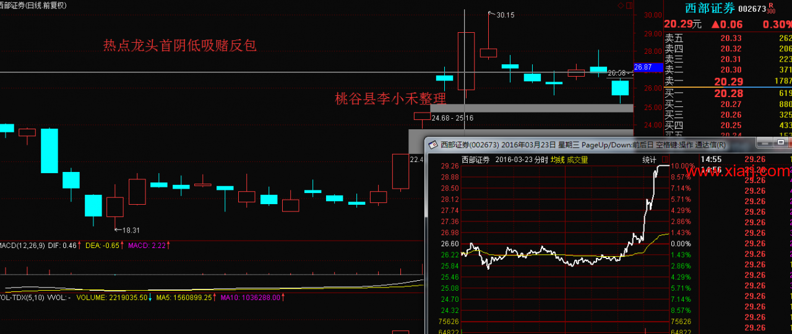Click the 18.31 low price label

(131, 230)
